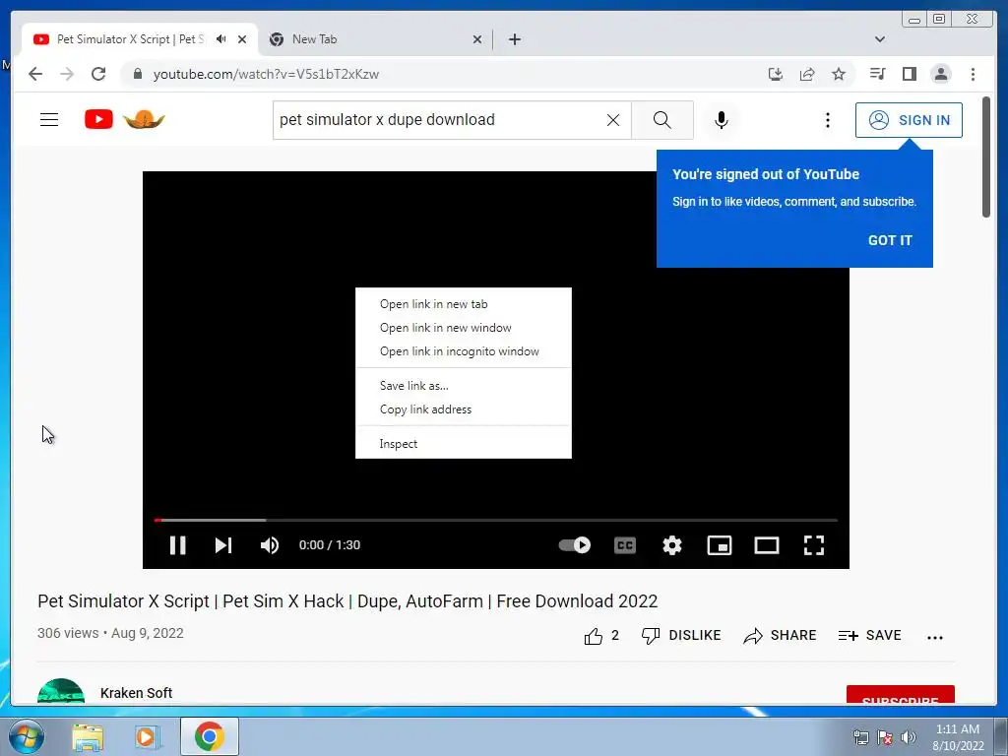The width and height of the screenshot is (1008, 756).
Task: Open Windows Start menu
Action: 26,736
